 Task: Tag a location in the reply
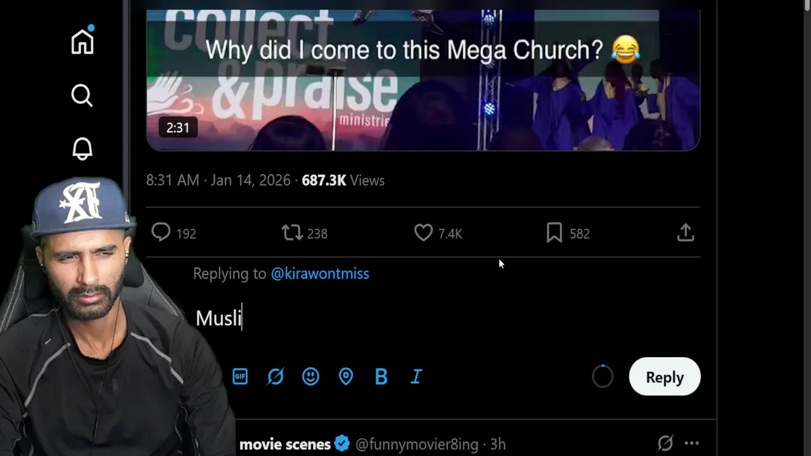pos(346,377)
